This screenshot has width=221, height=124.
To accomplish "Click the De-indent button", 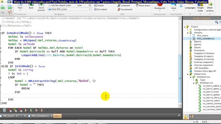I will [100, 9].
